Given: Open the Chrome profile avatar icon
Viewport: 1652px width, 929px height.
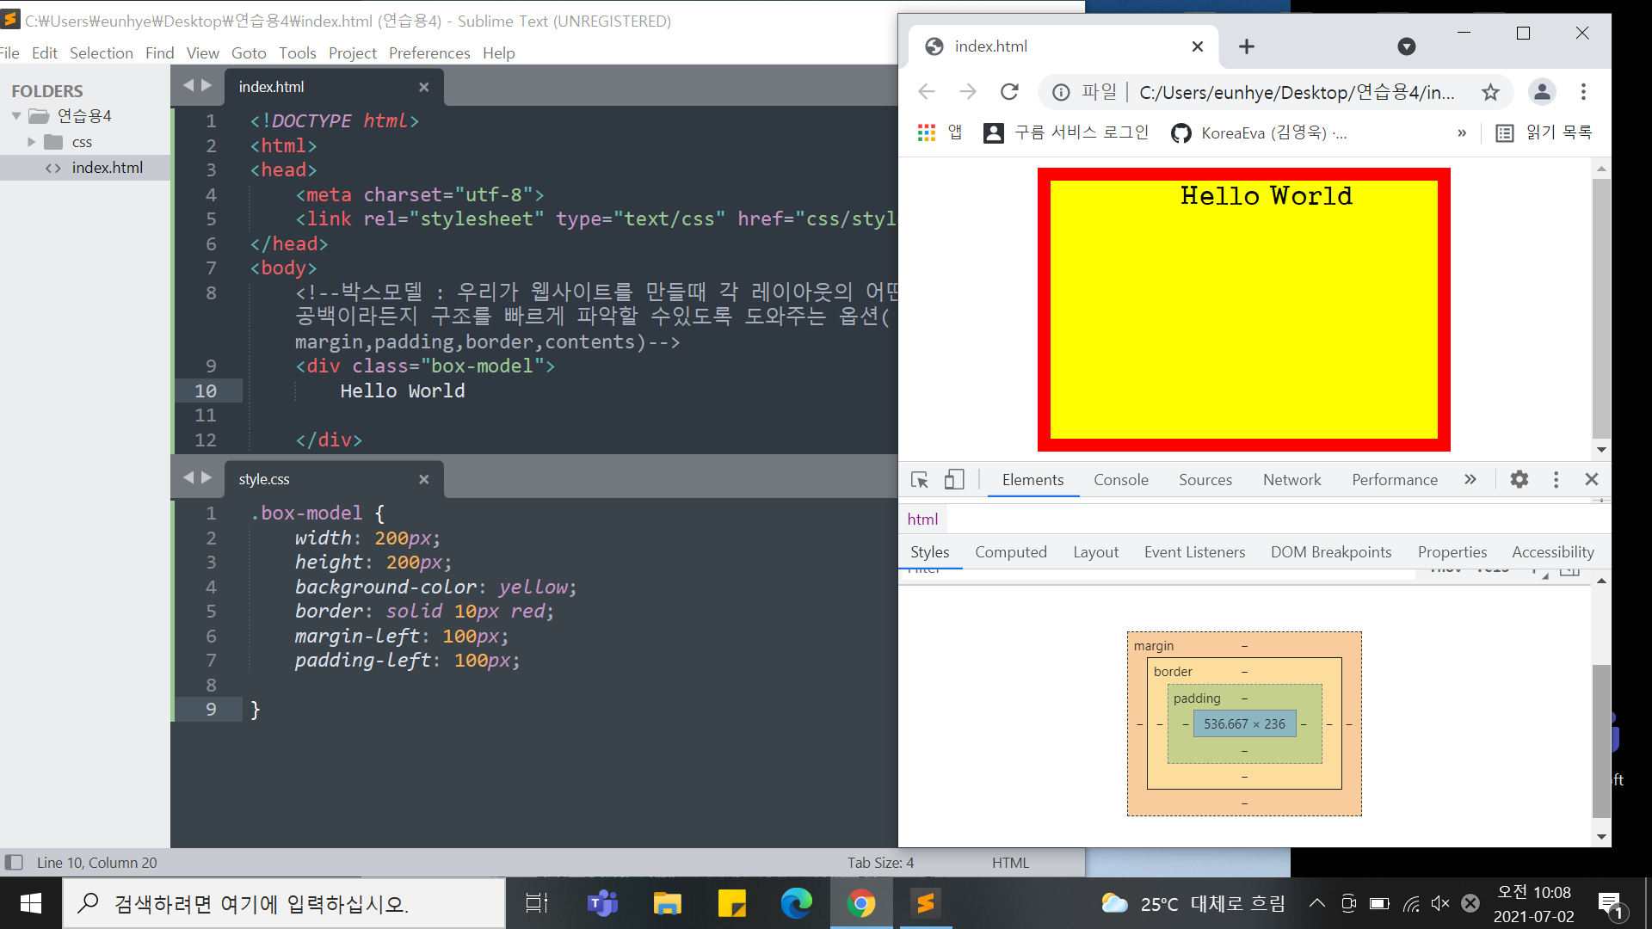Looking at the screenshot, I should [1541, 92].
